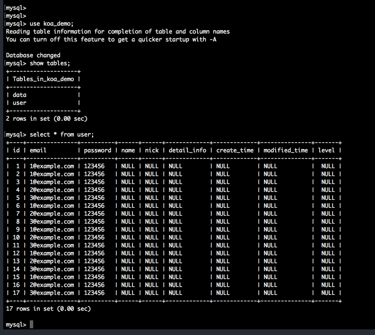Click the password value in row id 1
The height and width of the screenshot is (335, 375).
tap(94, 166)
